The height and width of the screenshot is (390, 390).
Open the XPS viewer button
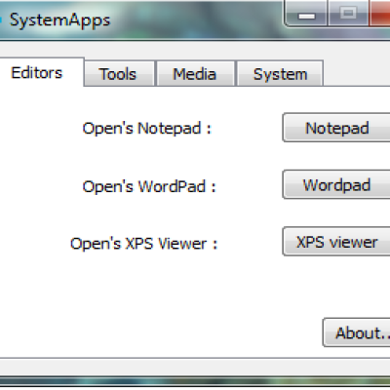(x=336, y=242)
